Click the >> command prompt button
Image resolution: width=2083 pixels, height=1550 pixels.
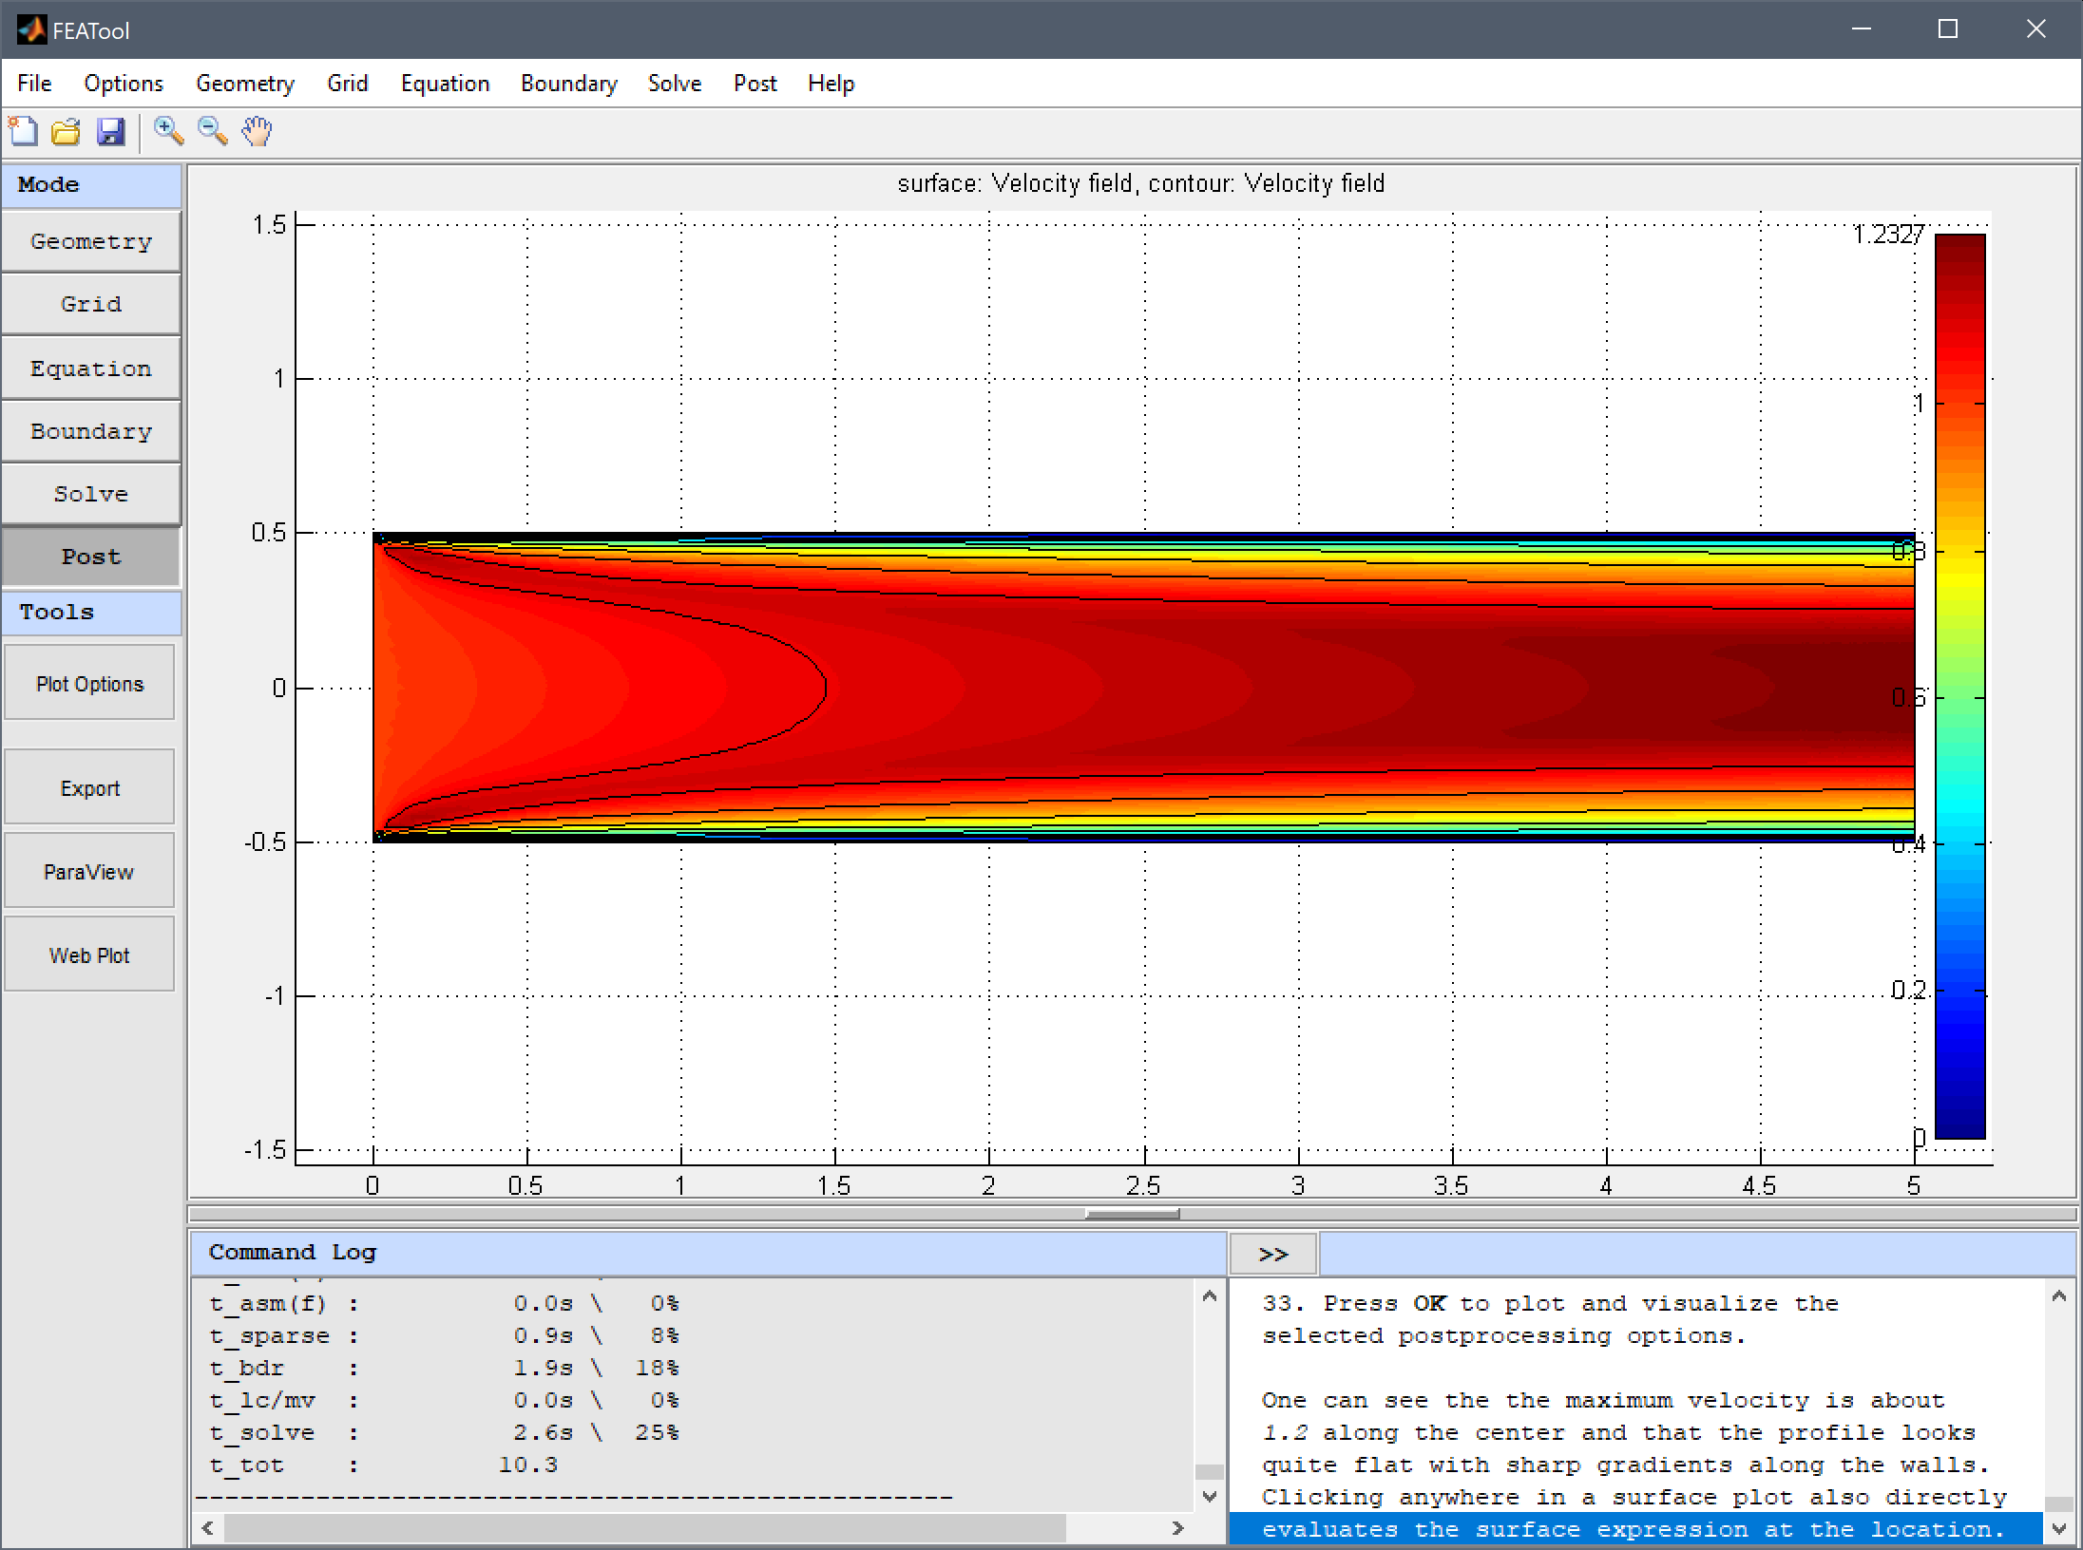click(x=1273, y=1254)
